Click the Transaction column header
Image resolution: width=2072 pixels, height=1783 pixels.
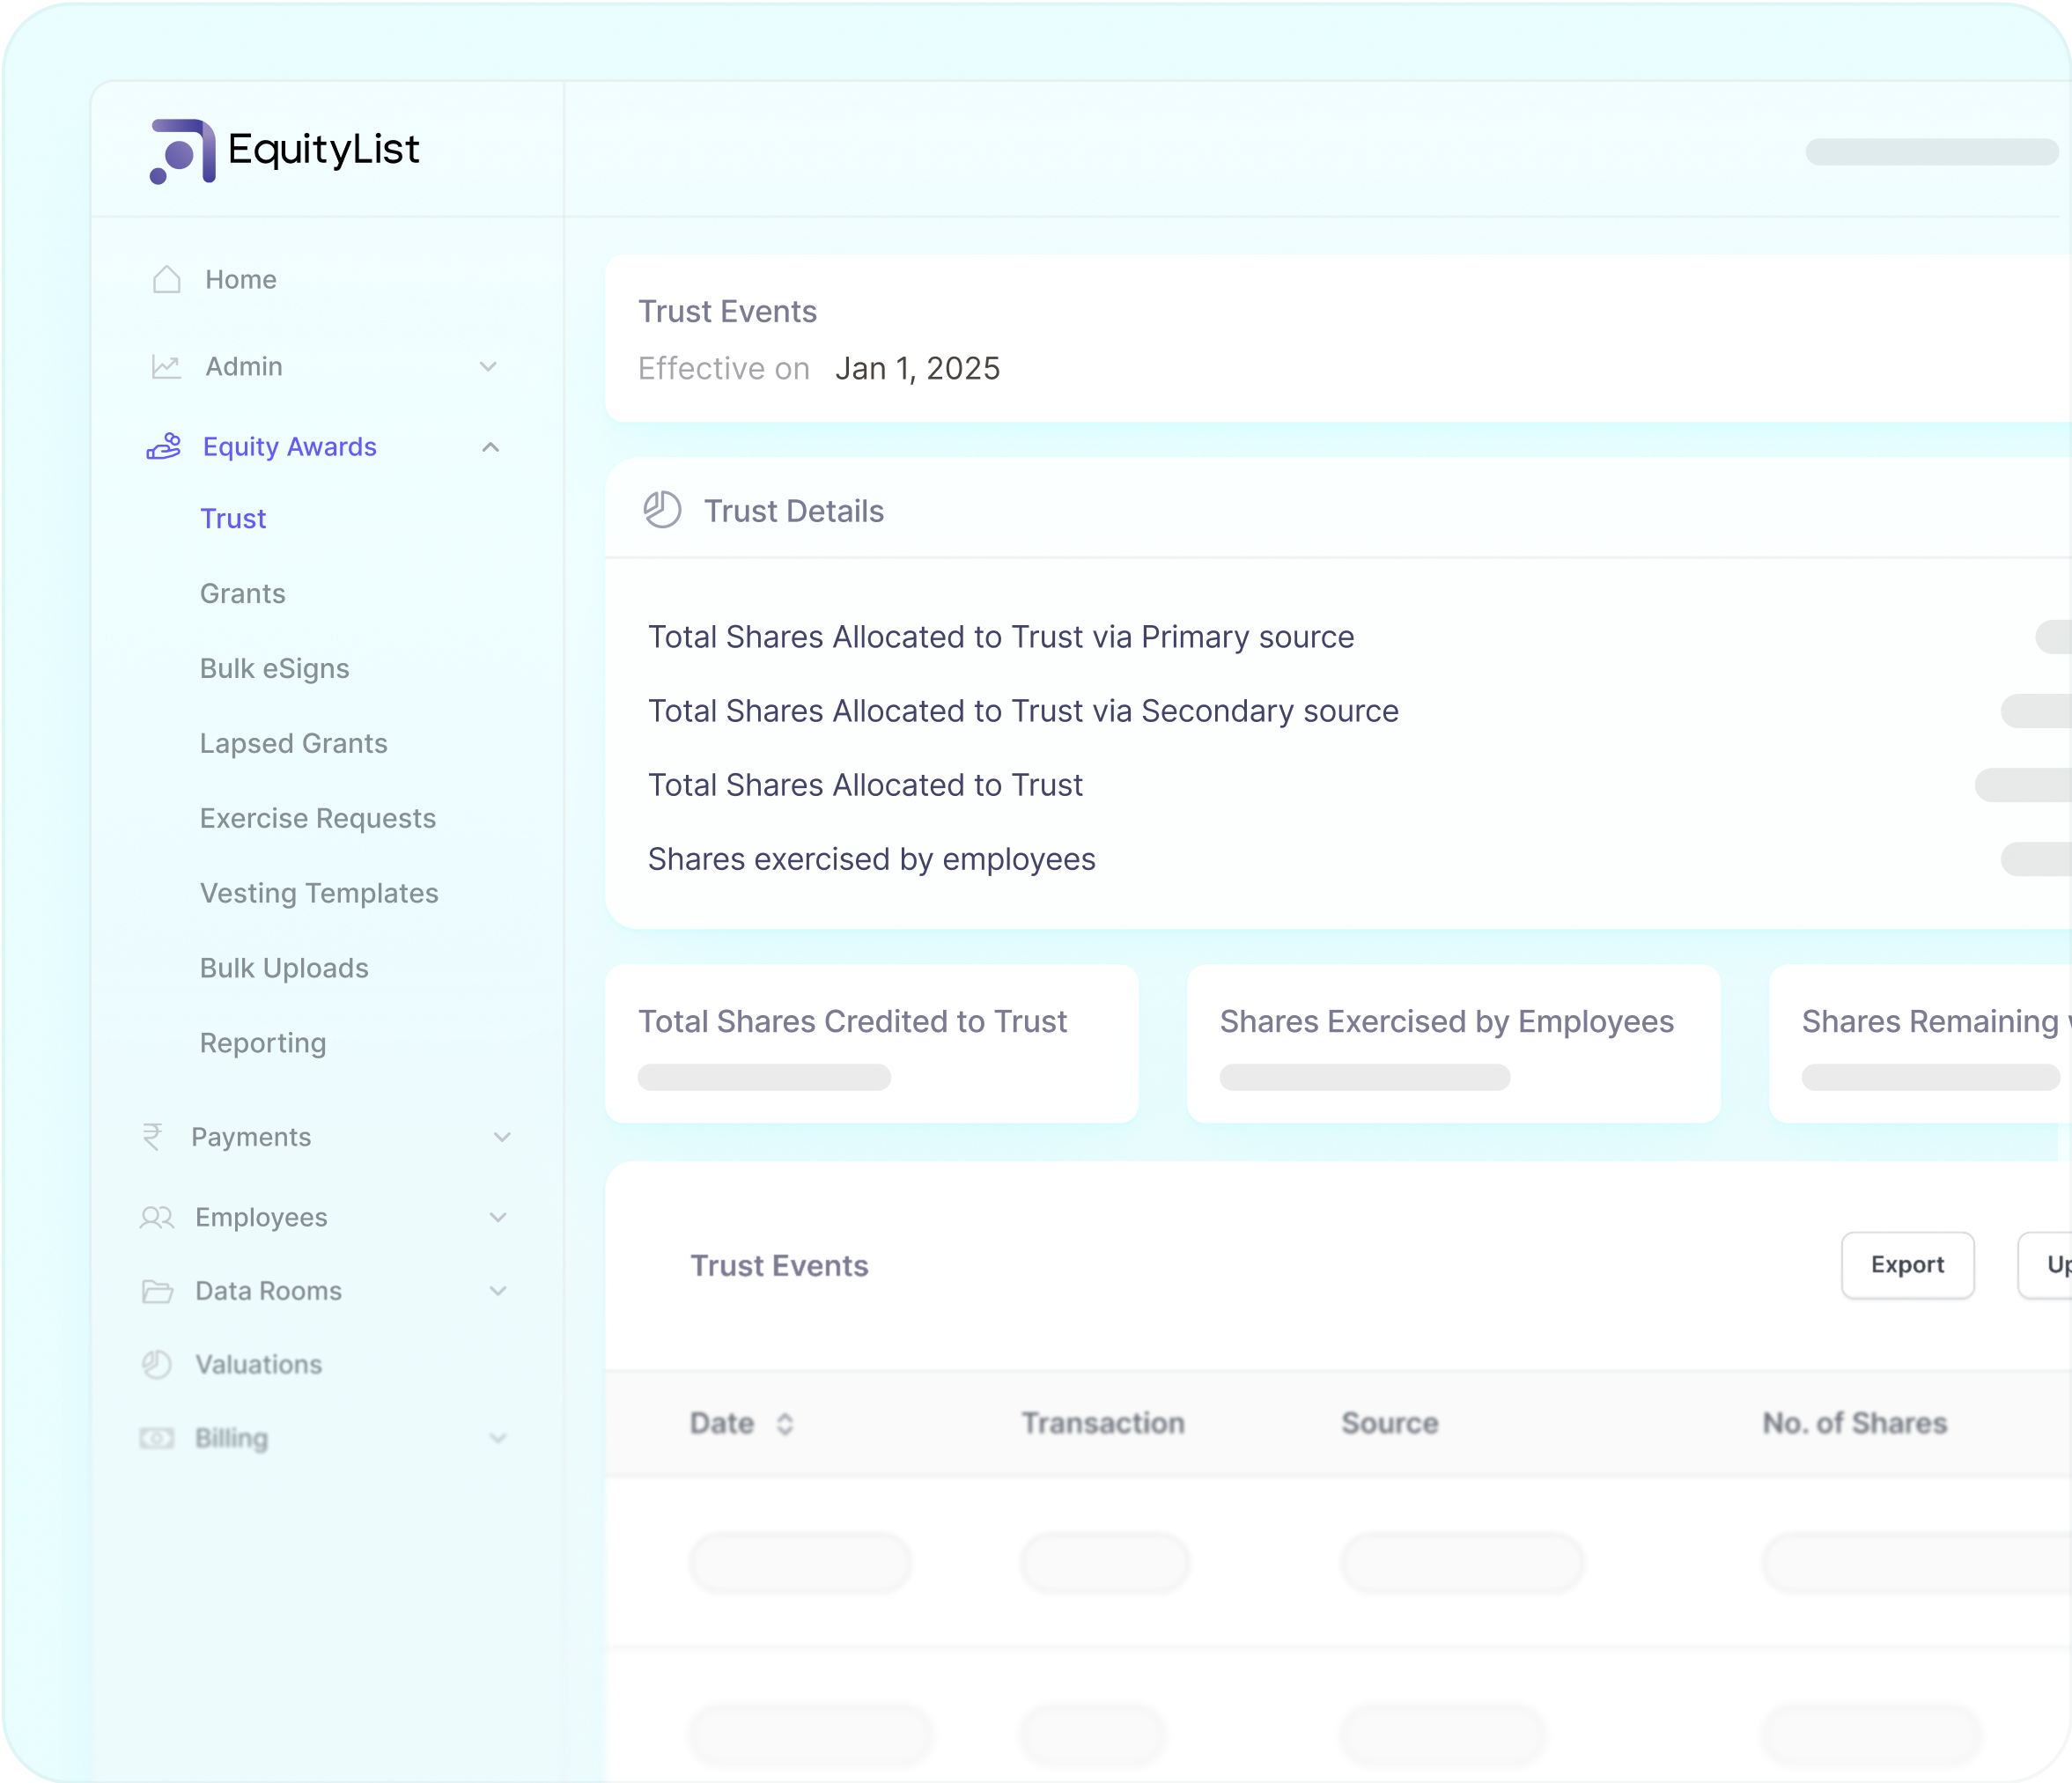pyautogui.click(x=1103, y=1423)
